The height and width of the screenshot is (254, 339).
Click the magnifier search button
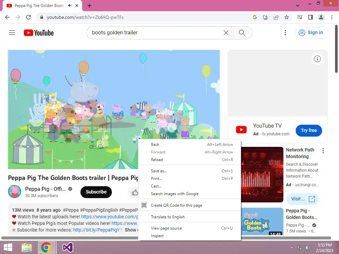242,33
